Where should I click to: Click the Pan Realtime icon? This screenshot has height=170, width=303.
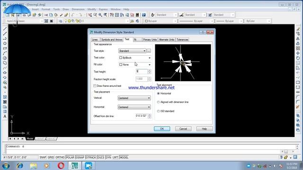[90, 15]
